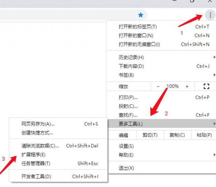Viewport: 216px width, 187px height.
Task: Click the 粘贴(P) edit button
Action: pos(204,135)
